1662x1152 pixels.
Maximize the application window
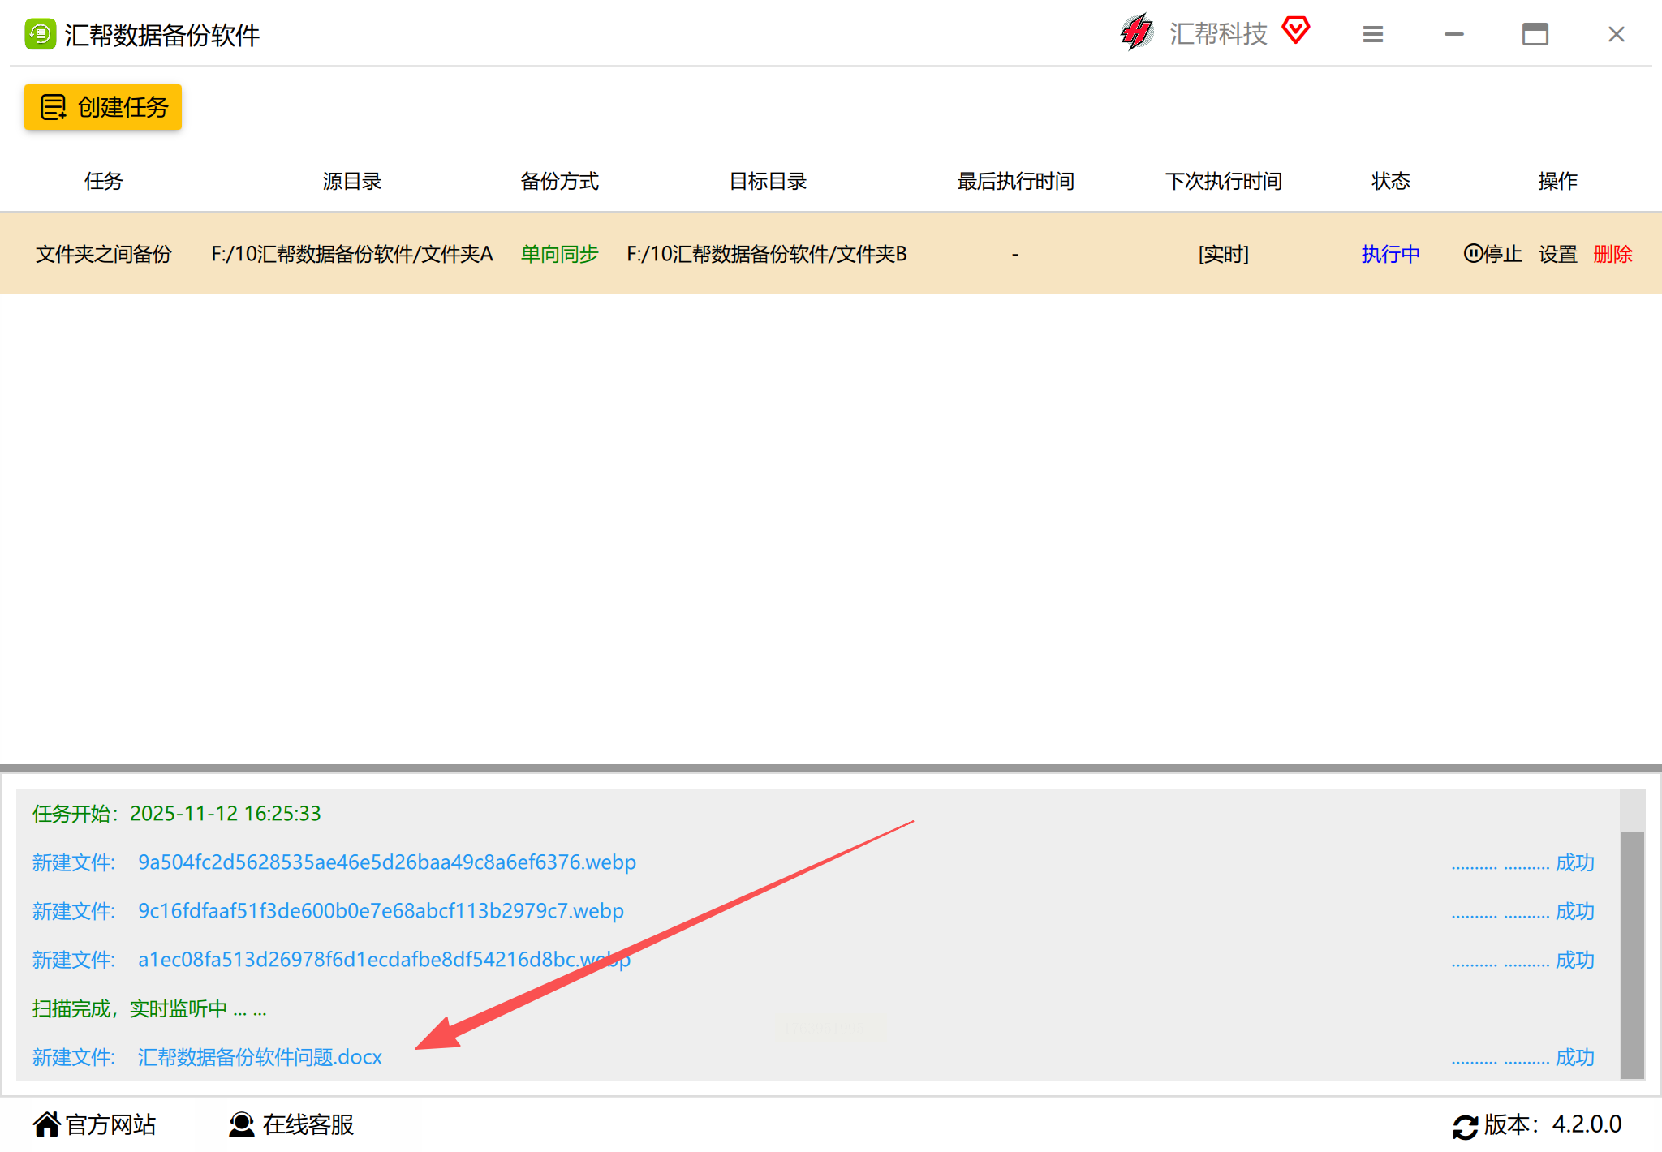point(1535,34)
